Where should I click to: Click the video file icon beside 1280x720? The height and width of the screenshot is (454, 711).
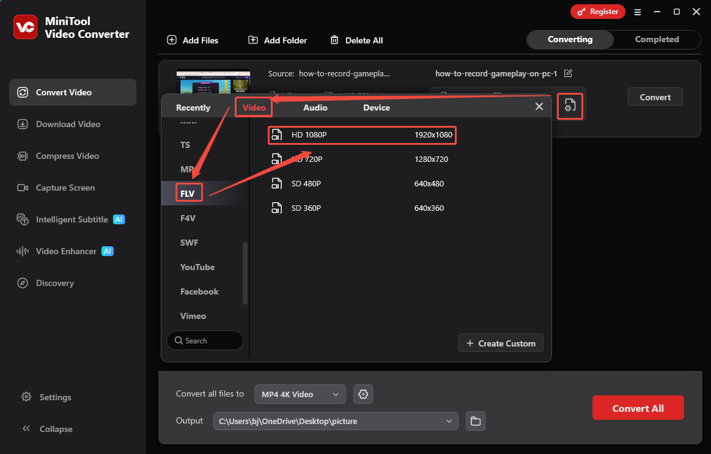coord(276,159)
